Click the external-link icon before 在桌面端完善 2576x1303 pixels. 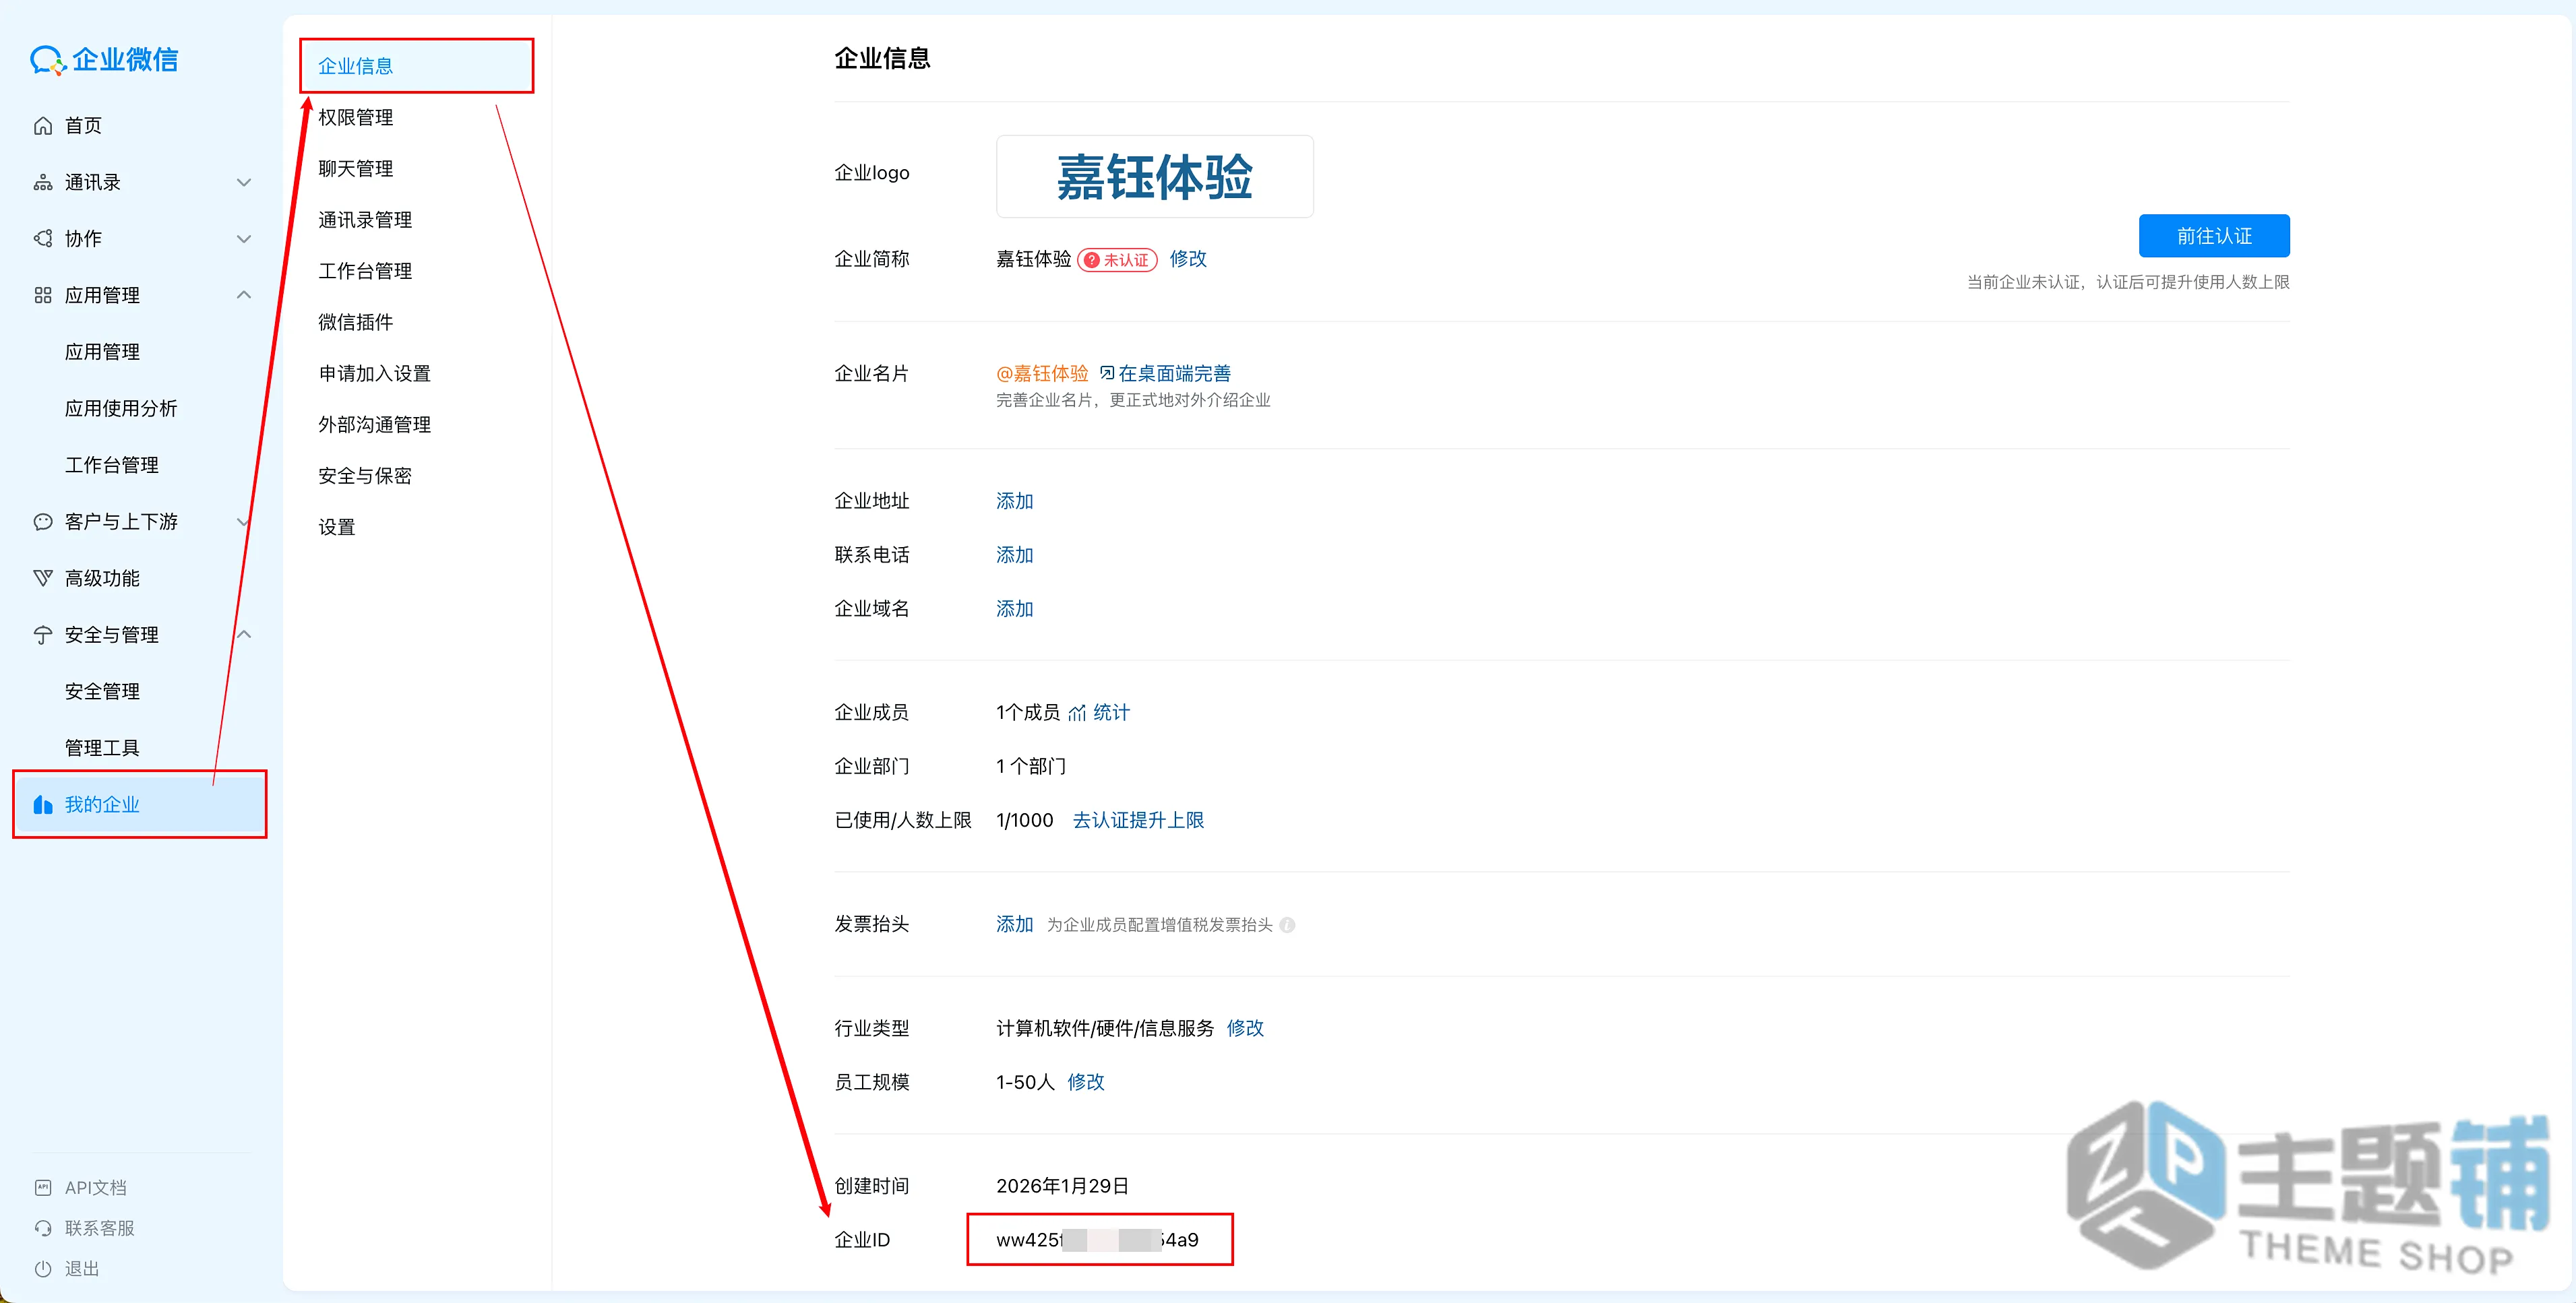1107,373
